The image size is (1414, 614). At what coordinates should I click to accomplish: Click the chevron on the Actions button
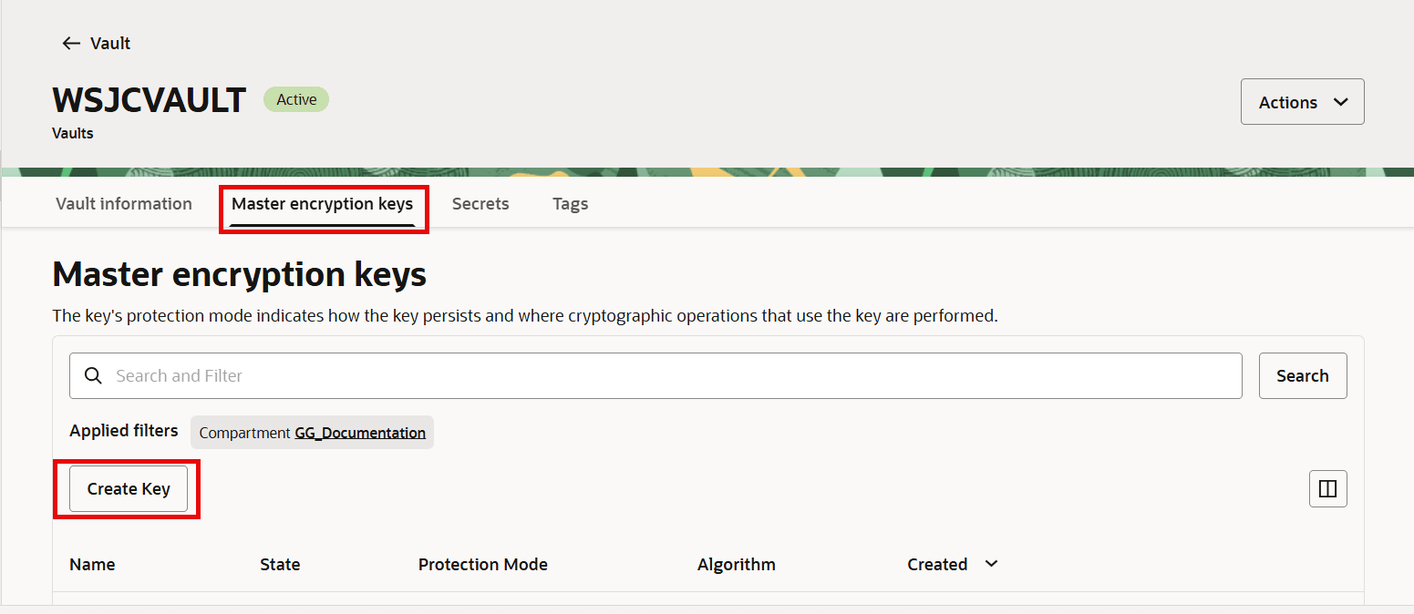click(1340, 101)
